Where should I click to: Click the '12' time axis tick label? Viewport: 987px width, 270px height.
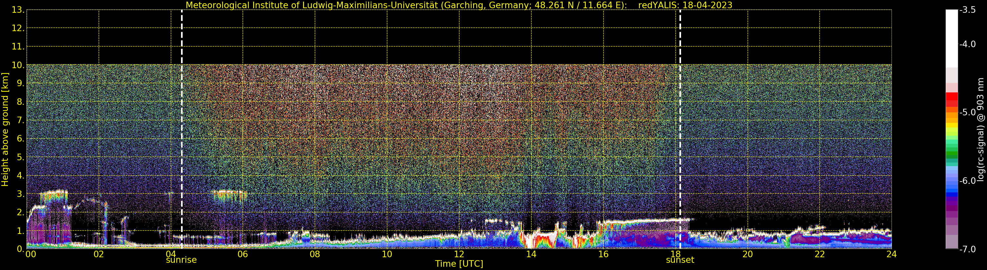tap(459, 254)
